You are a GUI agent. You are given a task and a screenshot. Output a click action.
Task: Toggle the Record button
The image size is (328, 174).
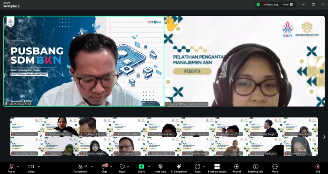236,167
